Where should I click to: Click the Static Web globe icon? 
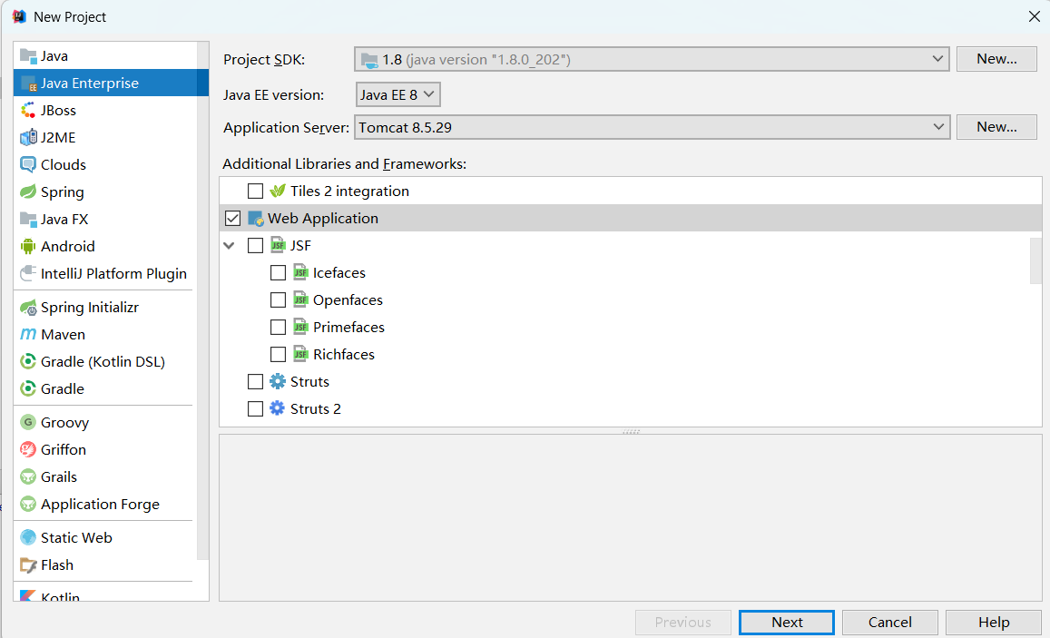coord(28,537)
